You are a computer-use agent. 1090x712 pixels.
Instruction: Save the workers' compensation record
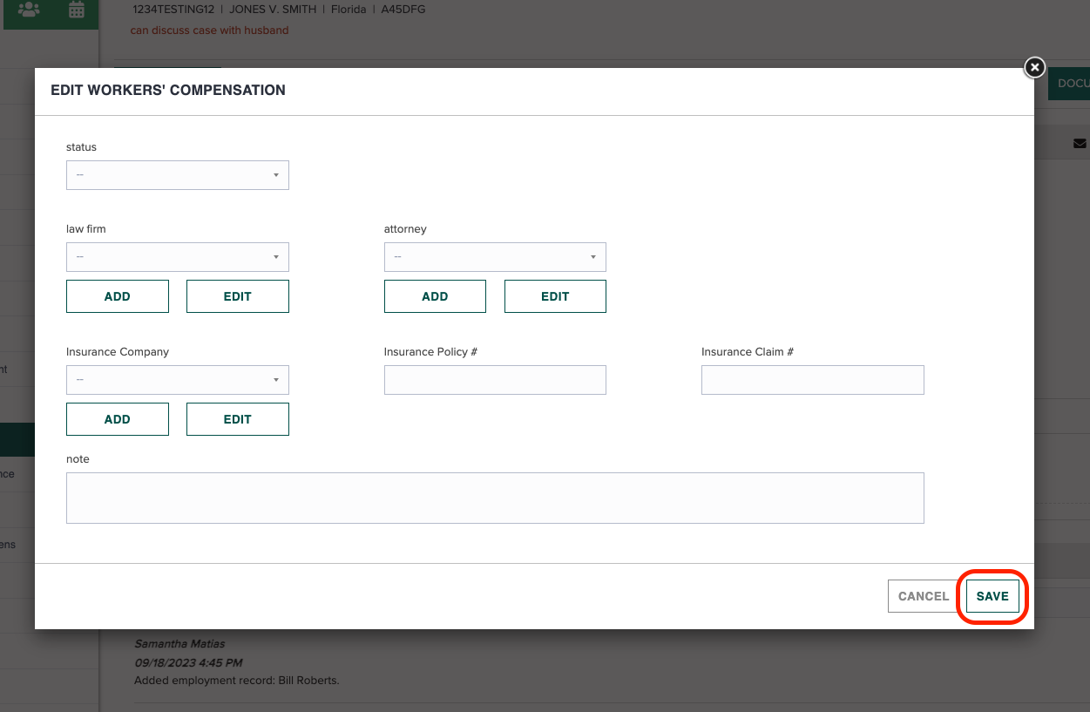point(992,597)
